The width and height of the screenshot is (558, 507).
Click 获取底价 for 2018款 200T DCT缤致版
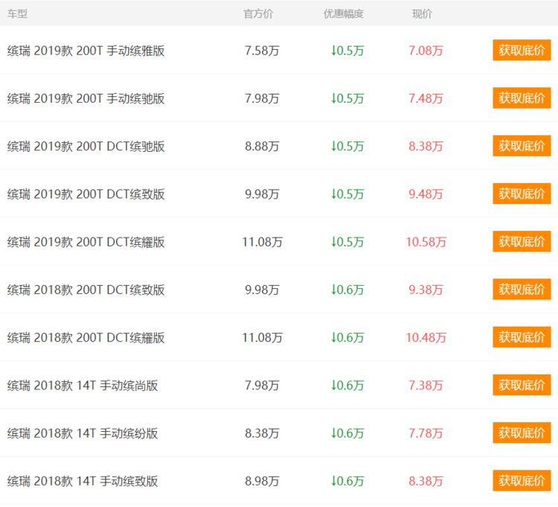pos(522,289)
